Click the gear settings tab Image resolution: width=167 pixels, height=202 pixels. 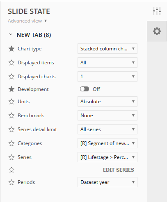(157, 31)
